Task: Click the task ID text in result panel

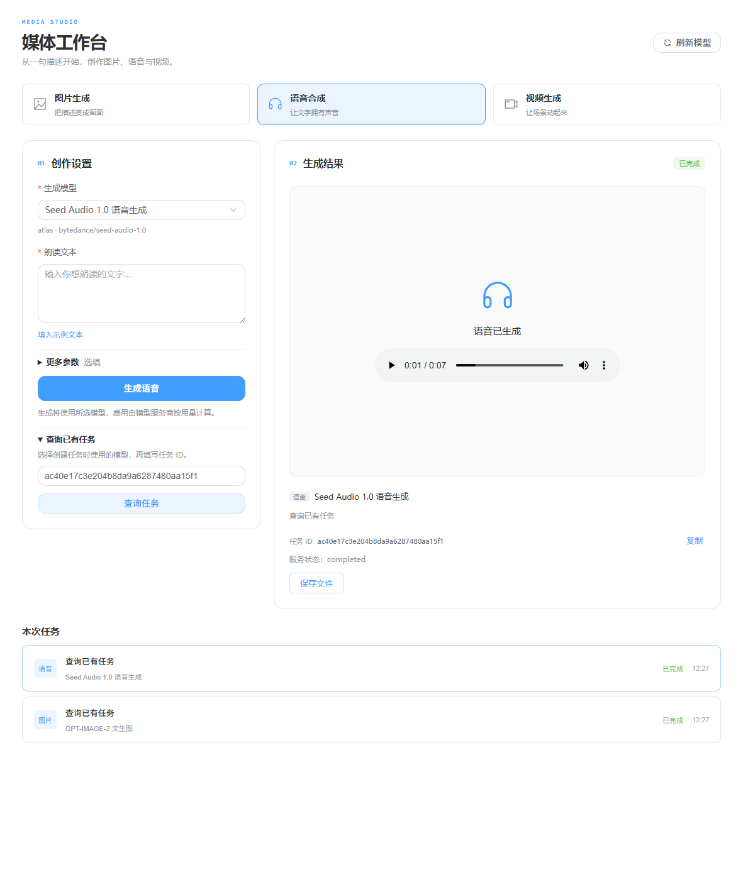Action: pos(380,541)
